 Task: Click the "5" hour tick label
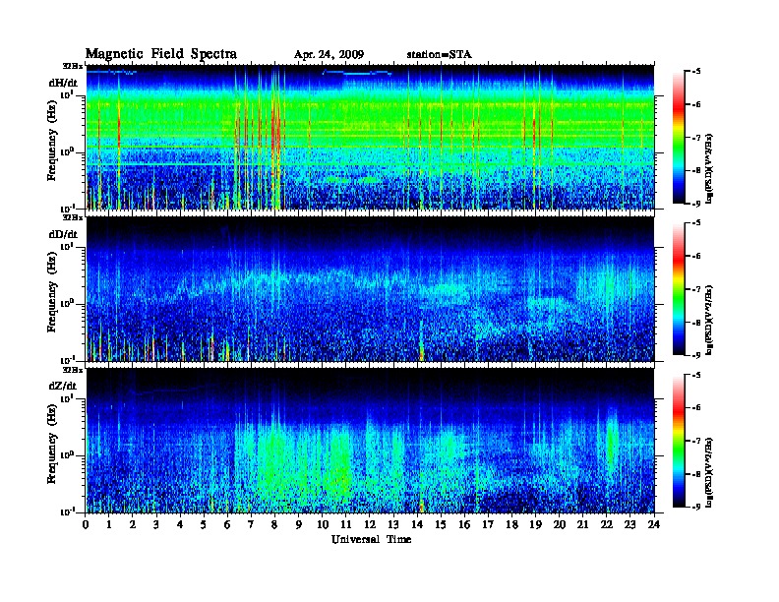pyautogui.click(x=205, y=525)
